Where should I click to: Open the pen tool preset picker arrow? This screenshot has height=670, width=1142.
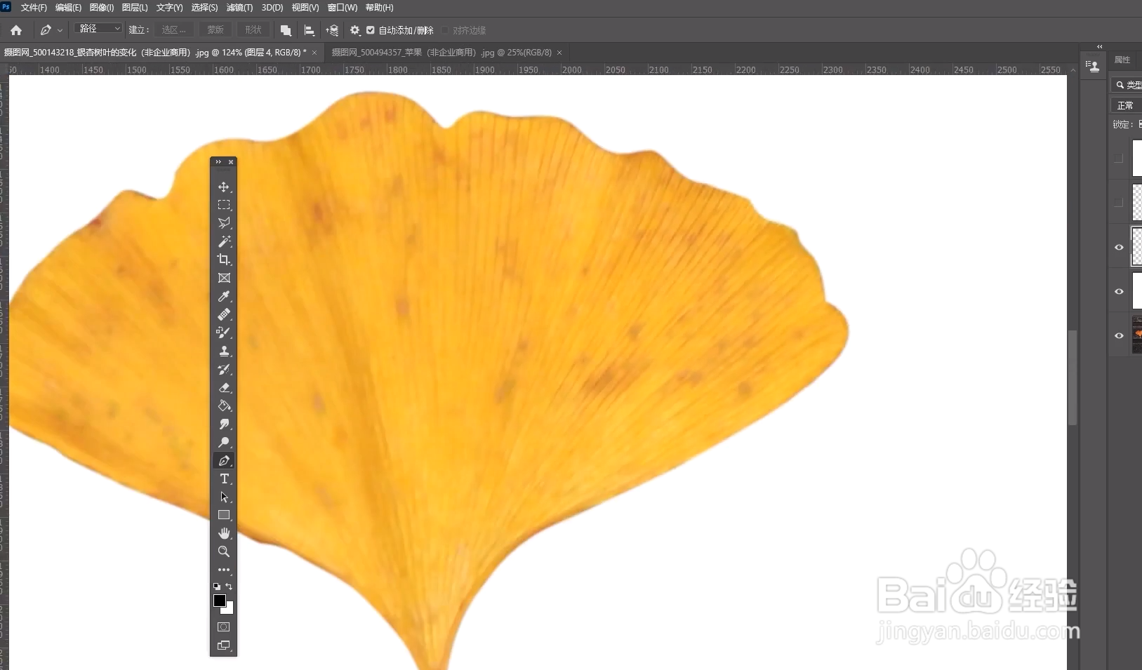click(x=60, y=30)
